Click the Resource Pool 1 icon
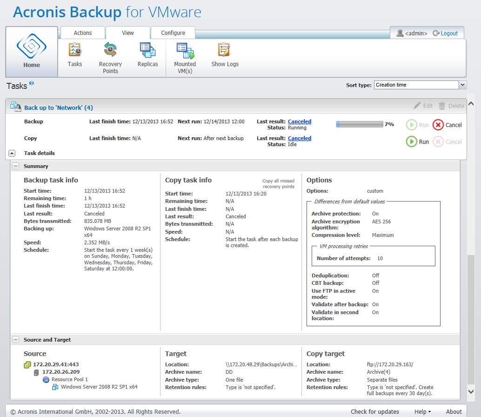This screenshot has height=417, width=481. pos(46,380)
